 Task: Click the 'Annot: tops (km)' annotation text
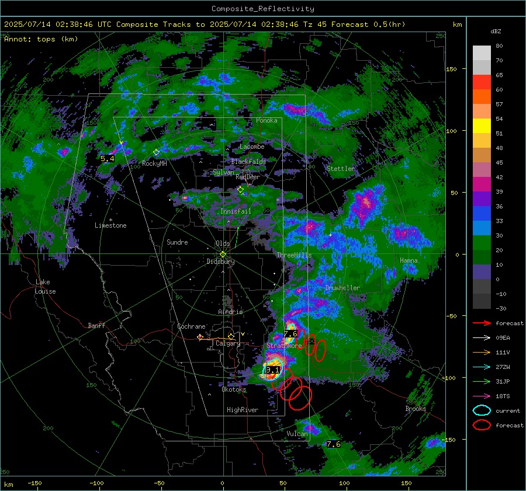pyautogui.click(x=41, y=39)
